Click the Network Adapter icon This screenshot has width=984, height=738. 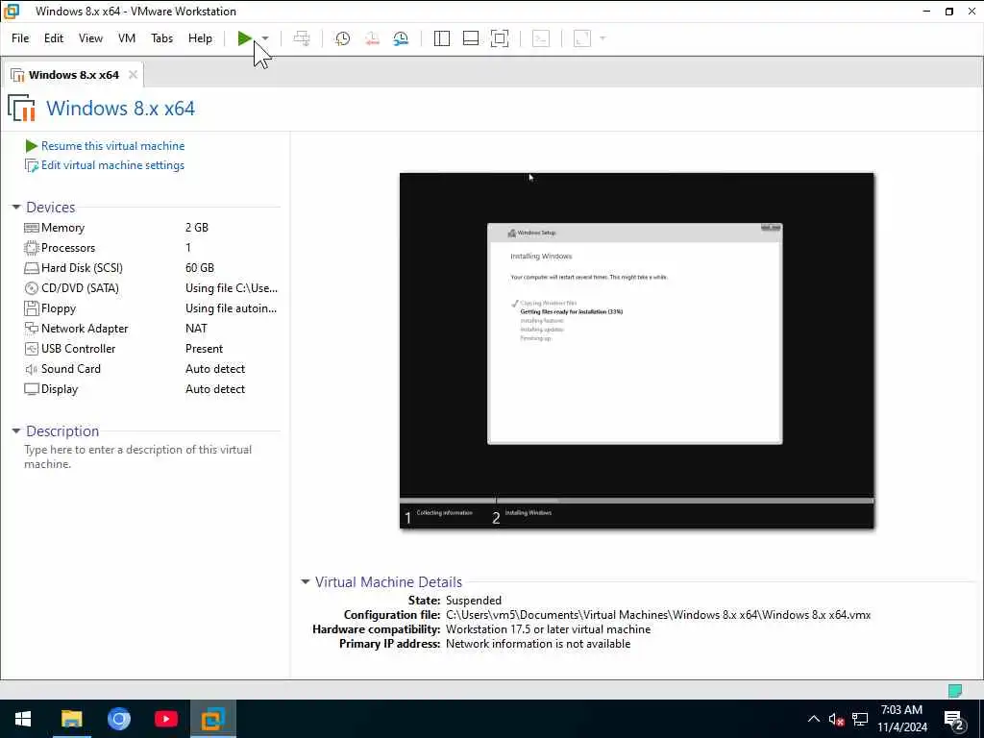(x=32, y=329)
